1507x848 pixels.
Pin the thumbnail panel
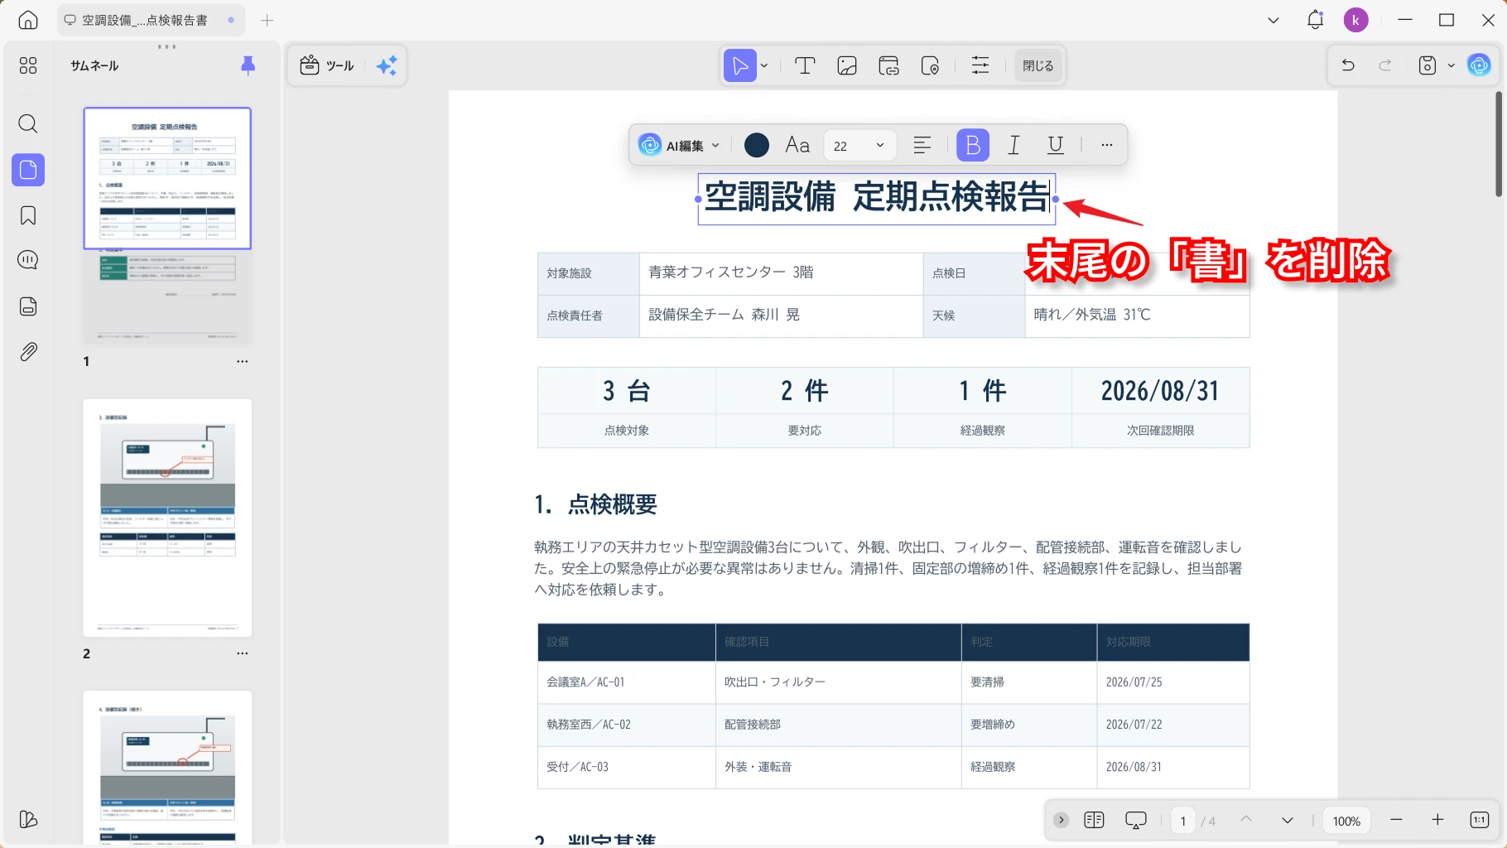pos(248,65)
